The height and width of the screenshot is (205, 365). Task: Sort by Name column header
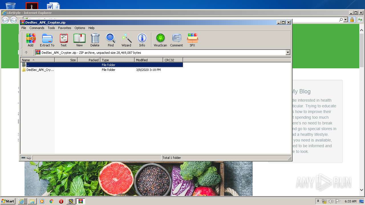coord(37,60)
